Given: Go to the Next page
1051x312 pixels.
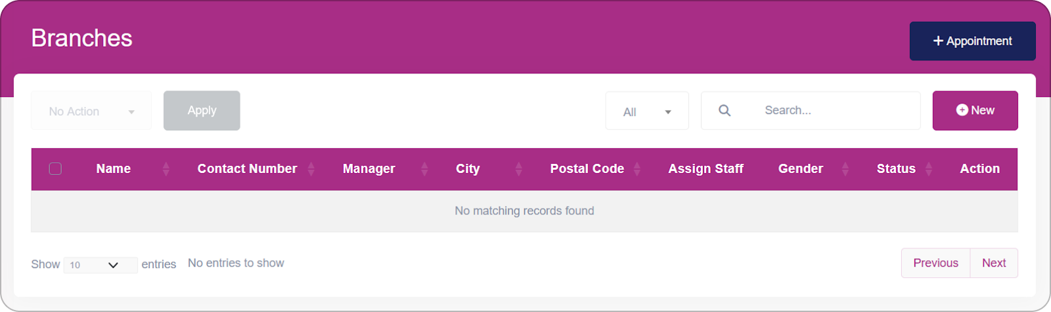Looking at the screenshot, I should (x=994, y=263).
